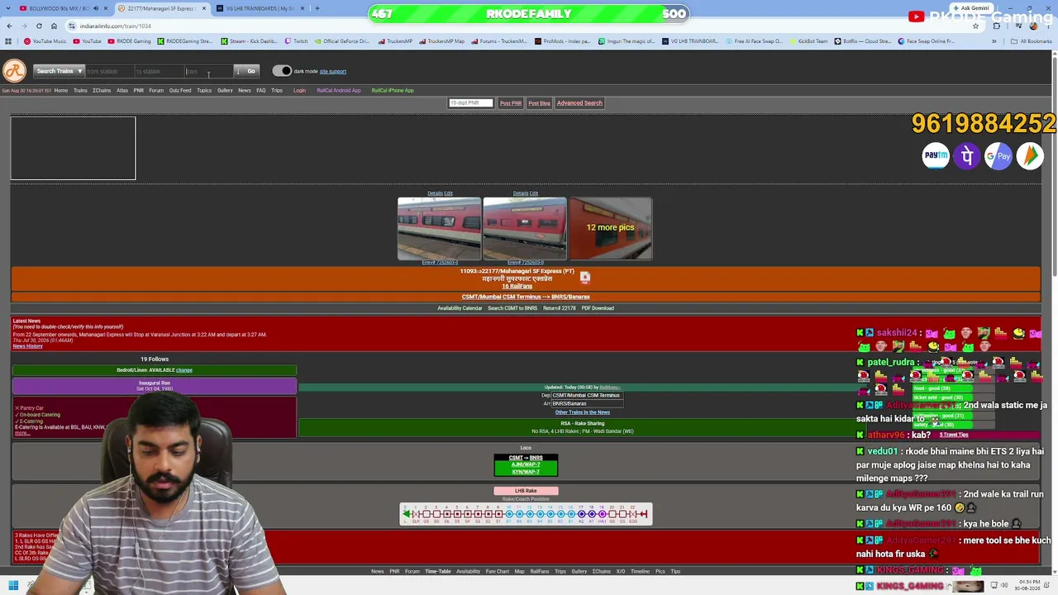
Task: Open Twitch bookmark
Action: pyautogui.click(x=297, y=41)
